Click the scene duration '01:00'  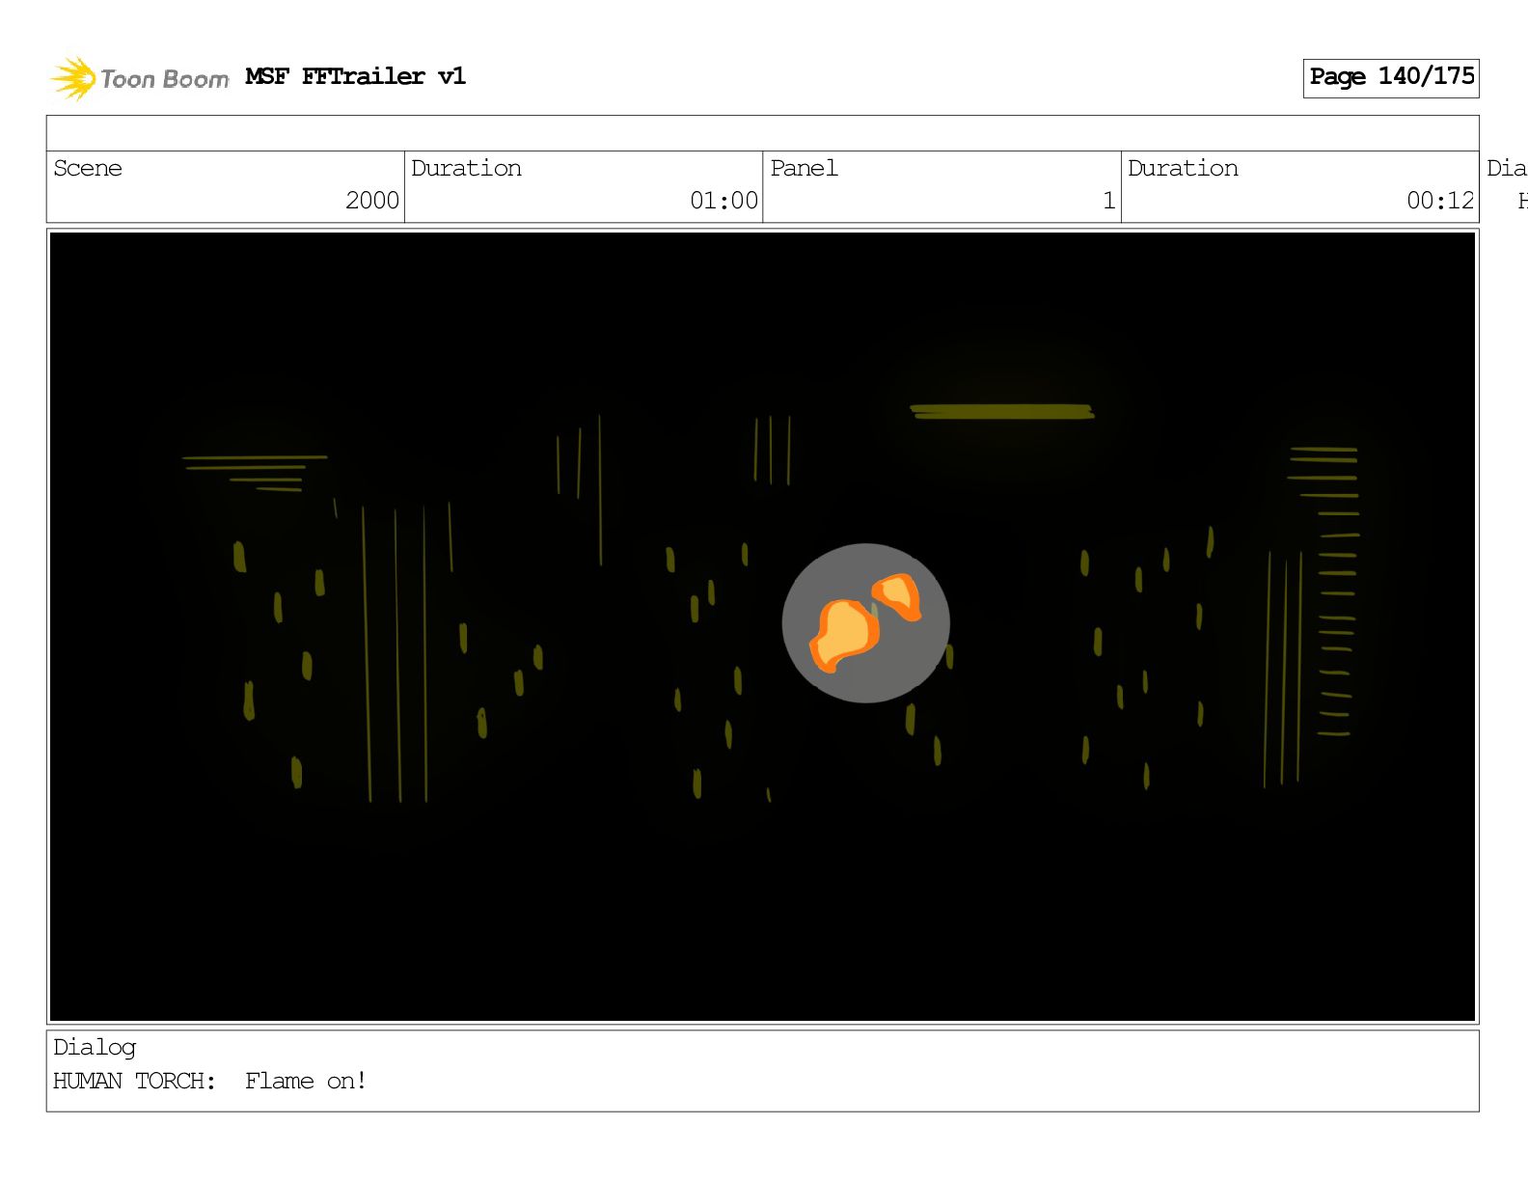(723, 201)
